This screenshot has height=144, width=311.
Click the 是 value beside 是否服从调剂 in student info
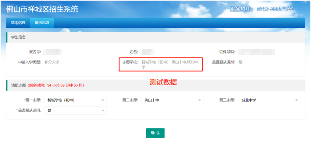pos(241,62)
